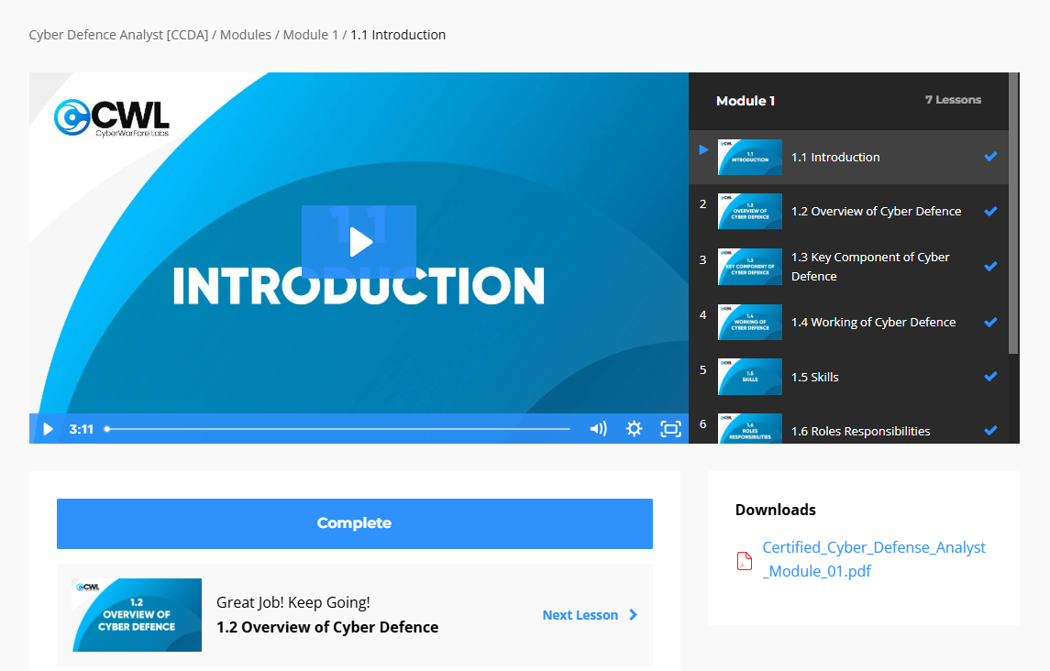Click the large center play button on video
Image resolution: width=1050 pixels, height=671 pixels.
point(359,242)
